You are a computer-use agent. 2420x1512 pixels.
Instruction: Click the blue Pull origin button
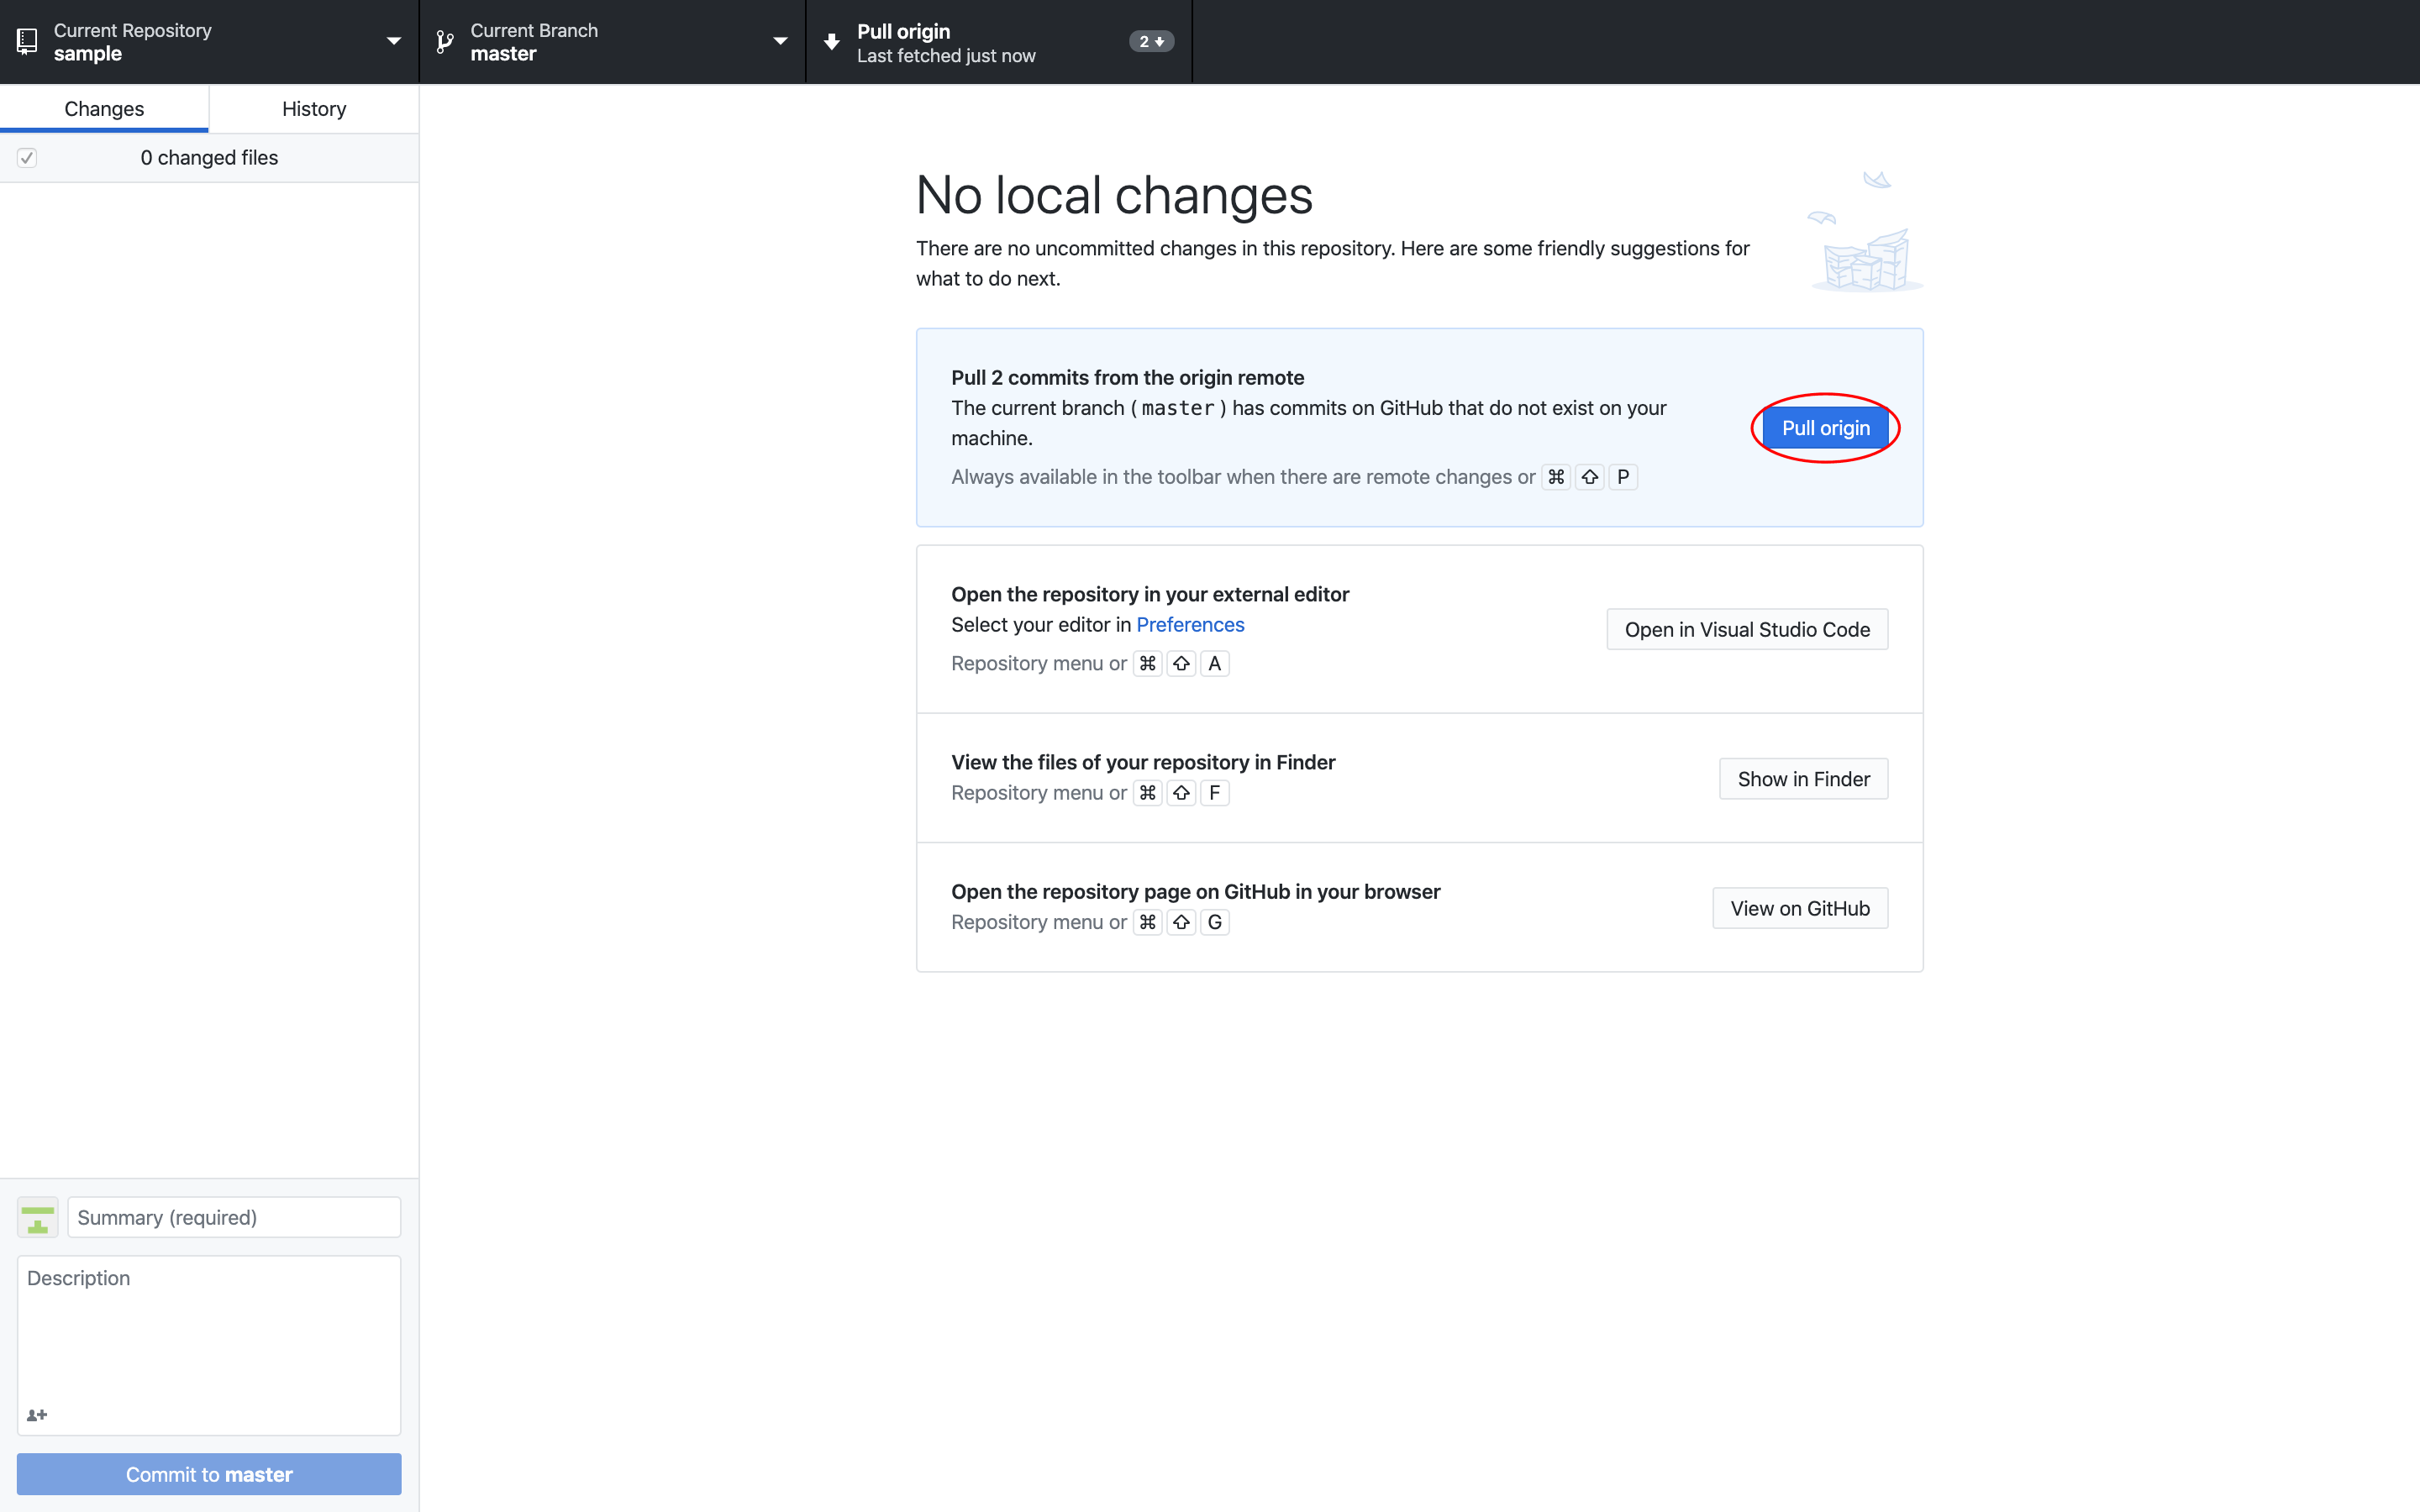tap(1825, 428)
